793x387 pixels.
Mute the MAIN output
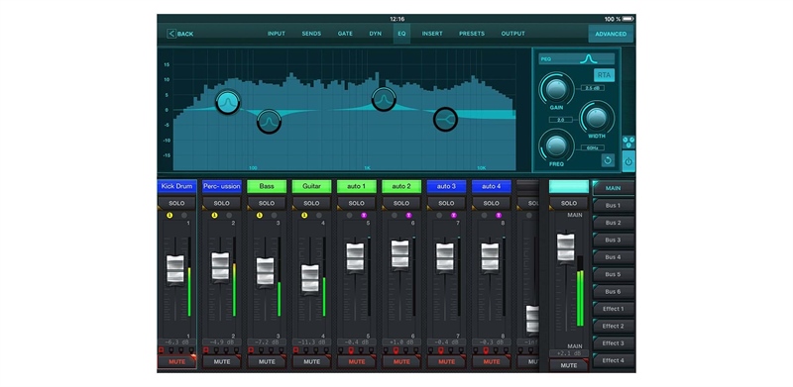pyautogui.click(x=569, y=365)
